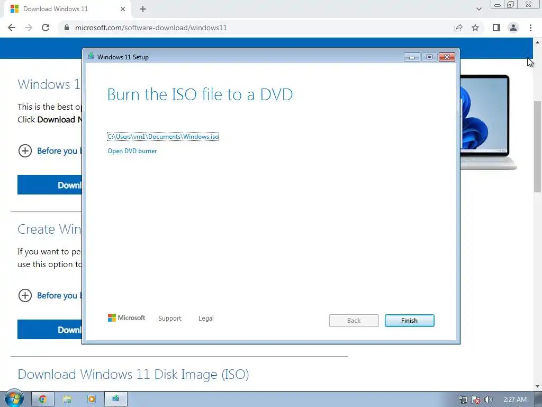Finish the Windows 11 Setup wizard
The height and width of the screenshot is (407, 542).
pyautogui.click(x=409, y=321)
